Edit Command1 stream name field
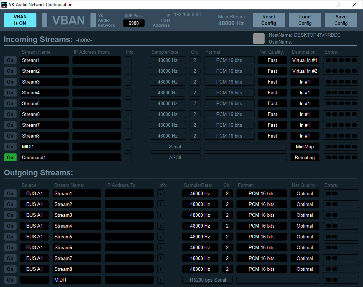The height and width of the screenshot is (287, 363). (44, 157)
